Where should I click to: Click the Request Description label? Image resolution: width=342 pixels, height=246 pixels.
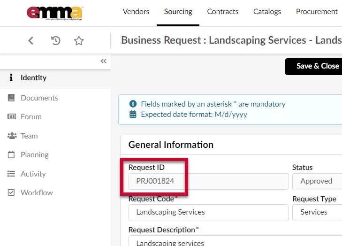(162, 230)
